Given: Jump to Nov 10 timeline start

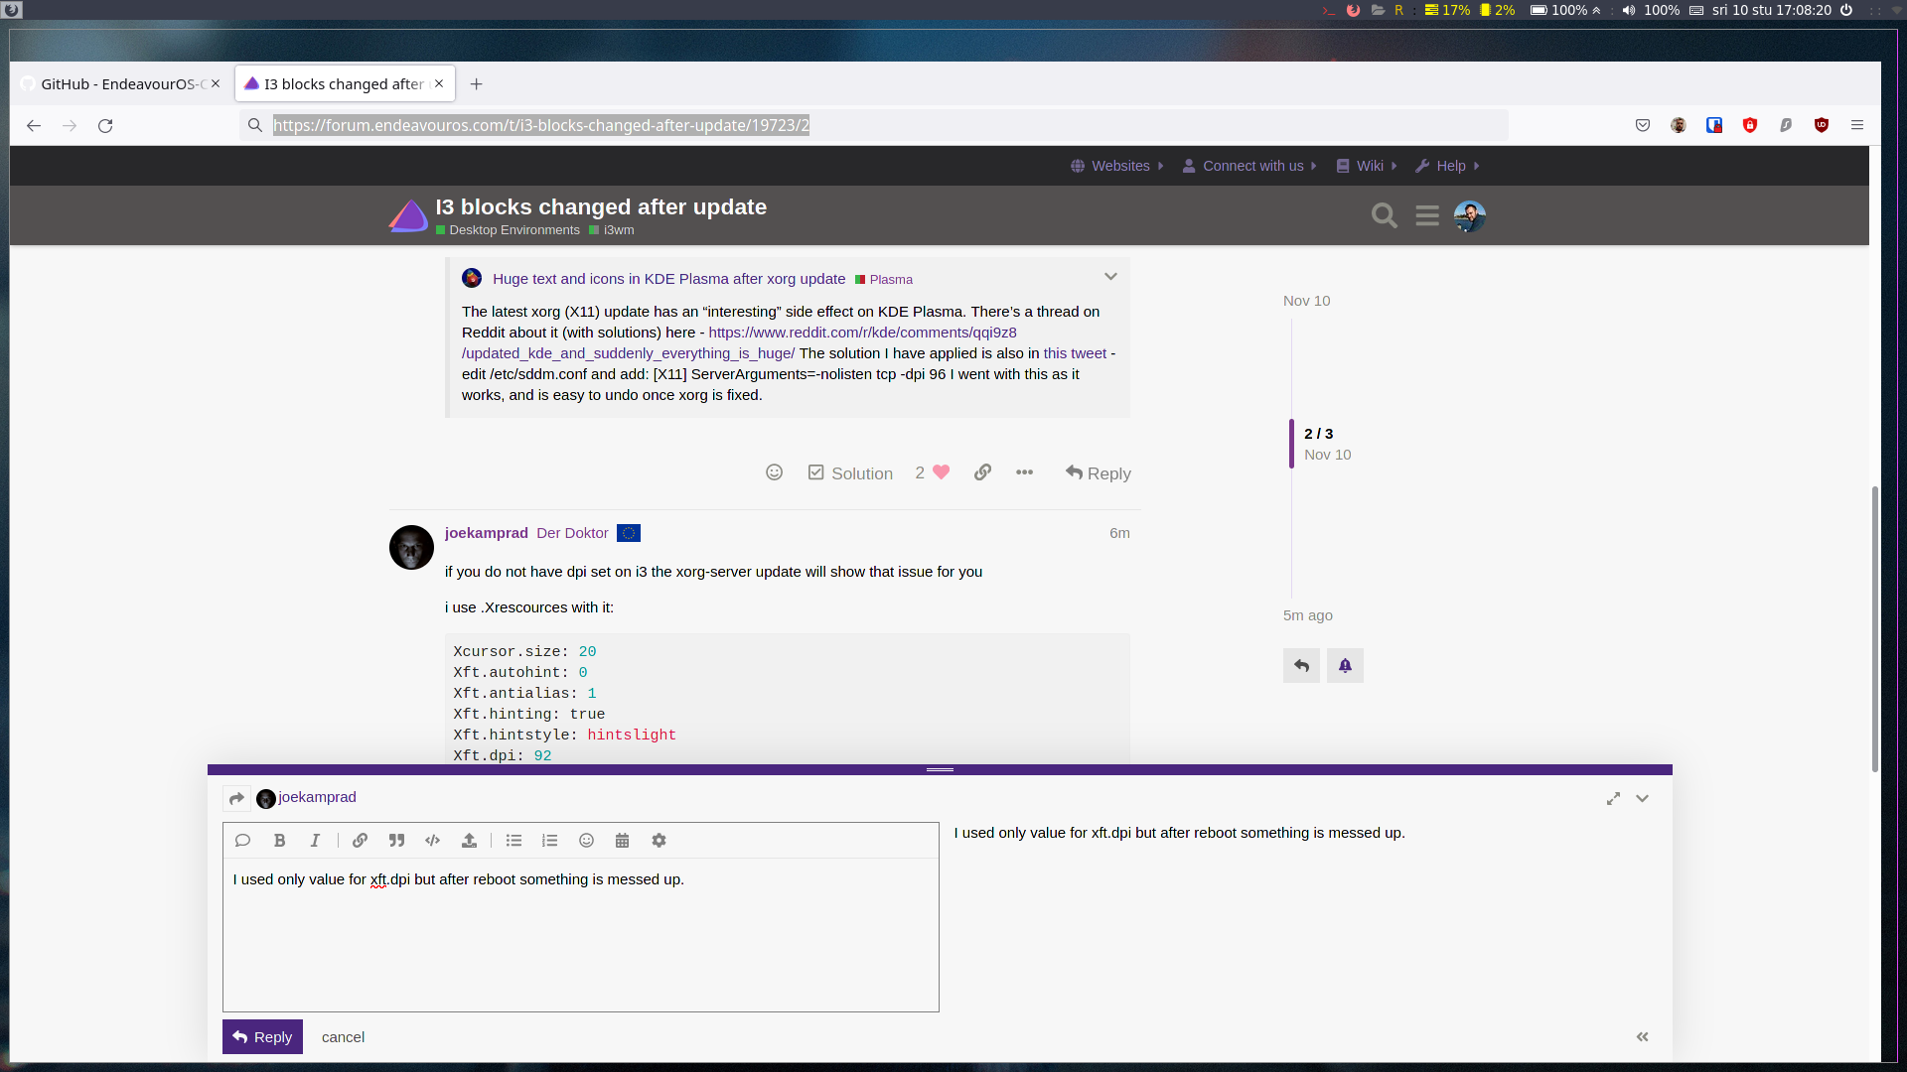Looking at the screenshot, I should [x=1306, y=301].
